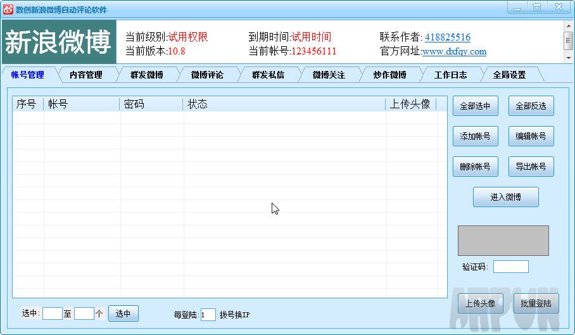Image resolution: width=575 pixels, height=335 pixels.
Task: Click the Weibo app icon in title bar
Action: [x=8, y=9]
